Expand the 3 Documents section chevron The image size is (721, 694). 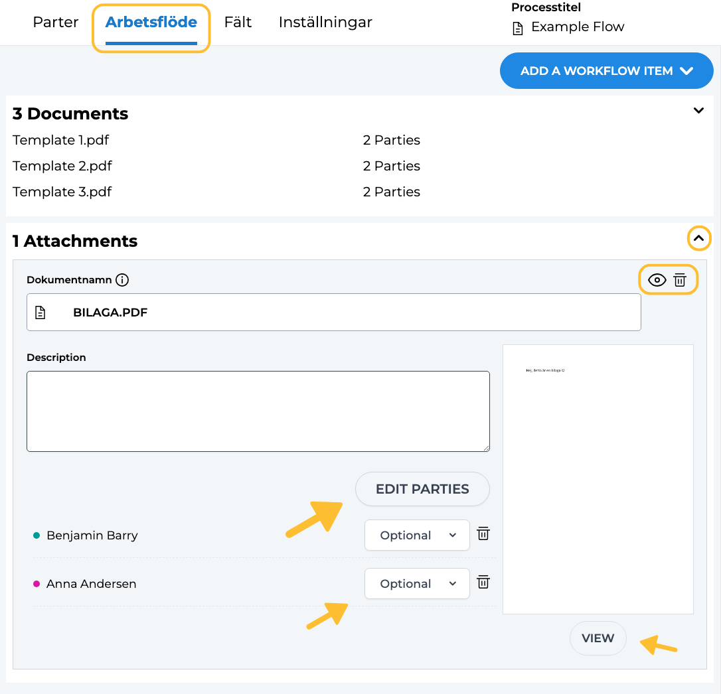pos(698,111)
